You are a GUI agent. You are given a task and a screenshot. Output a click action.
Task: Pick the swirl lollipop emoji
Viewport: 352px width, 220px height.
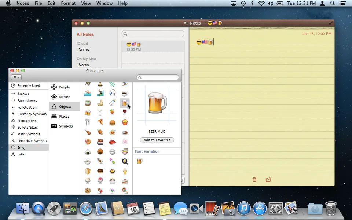point(125,191)
